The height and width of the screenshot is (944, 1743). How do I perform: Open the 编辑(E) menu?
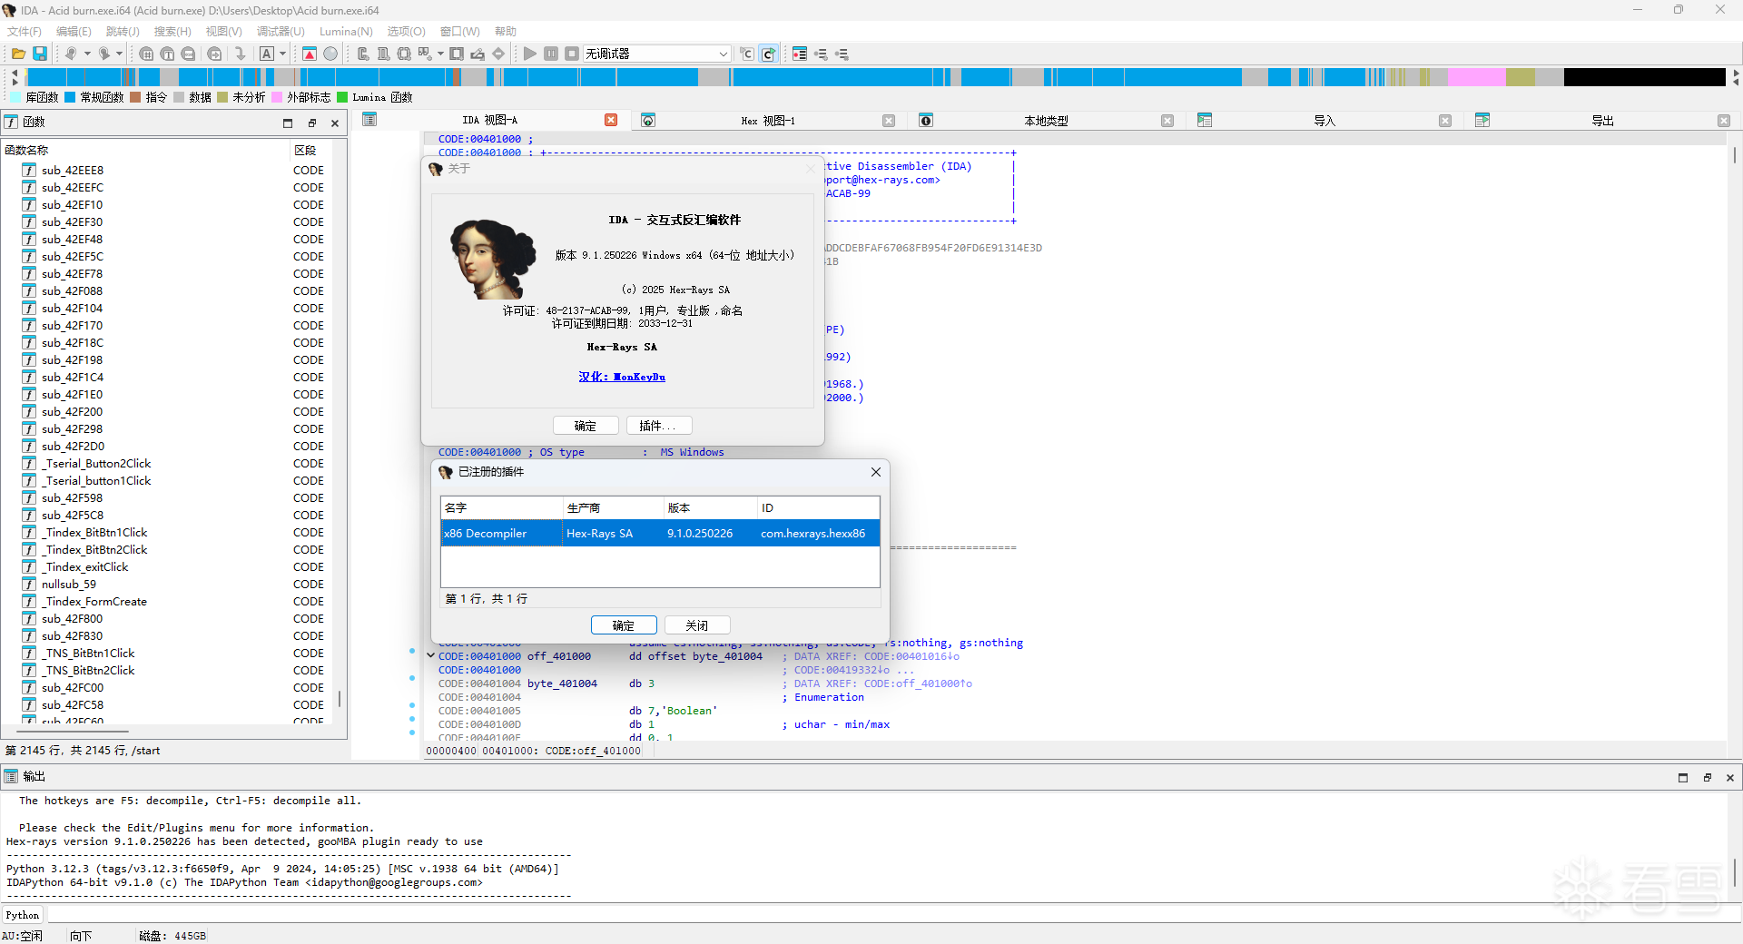coord(74,32)
